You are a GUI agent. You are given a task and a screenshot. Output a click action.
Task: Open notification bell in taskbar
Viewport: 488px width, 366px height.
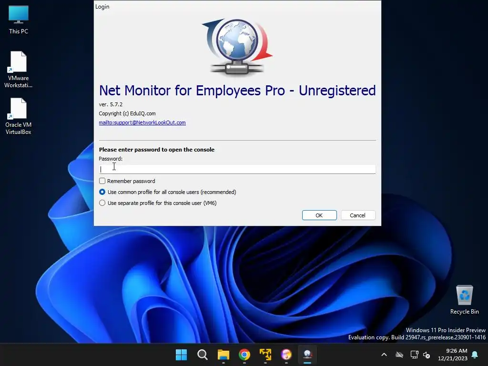475,355
